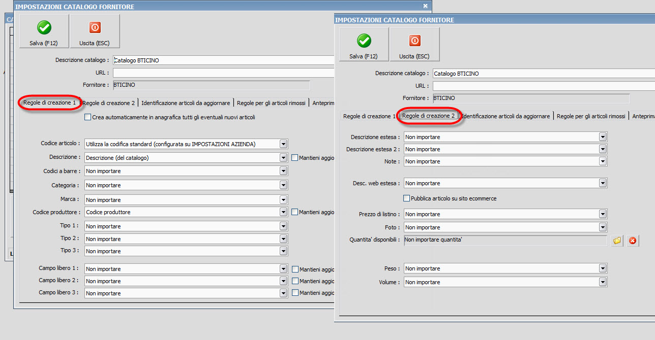Image resolution: width=655 pixels, height=340 pixels.
Task: Expand the Codici a barre dropdown
Action: [284, 171]
